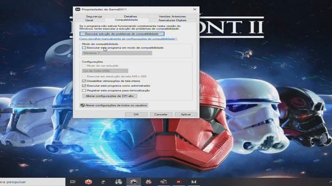The width and height of the screenshot is (332, 186).
Task: Switch to the Geral tab
Action: (x=89, y=20)
